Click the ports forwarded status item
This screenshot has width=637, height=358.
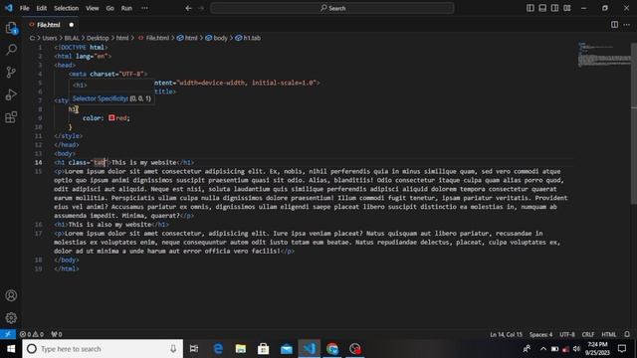click(x=57, y=334)
